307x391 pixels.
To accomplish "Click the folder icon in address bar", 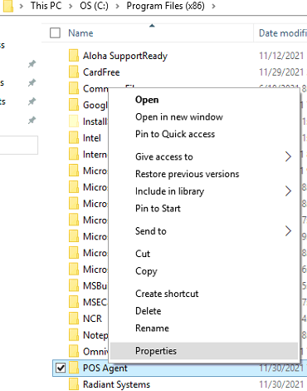I will point(8,6).
